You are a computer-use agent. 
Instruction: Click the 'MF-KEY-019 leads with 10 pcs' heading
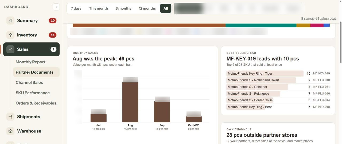click(263, 59)
